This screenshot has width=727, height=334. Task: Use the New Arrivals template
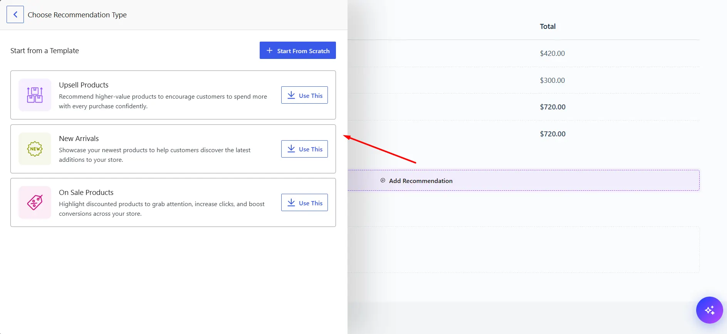tap(304, 149)
